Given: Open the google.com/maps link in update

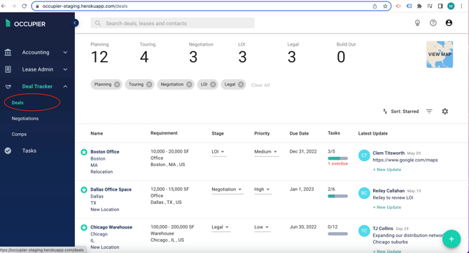Looking at the screenshot, I should pyautogui.click(x=405, y=160).
